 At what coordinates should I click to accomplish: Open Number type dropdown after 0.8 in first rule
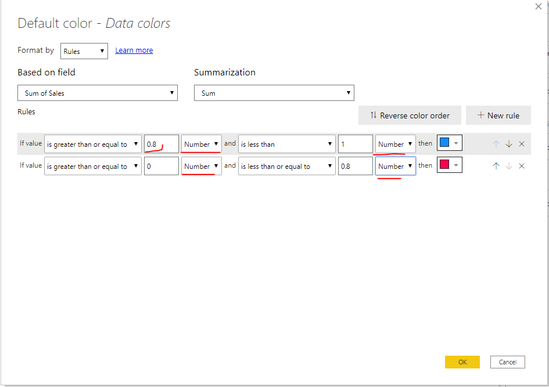pyautogui.click(x=202, y=144)
